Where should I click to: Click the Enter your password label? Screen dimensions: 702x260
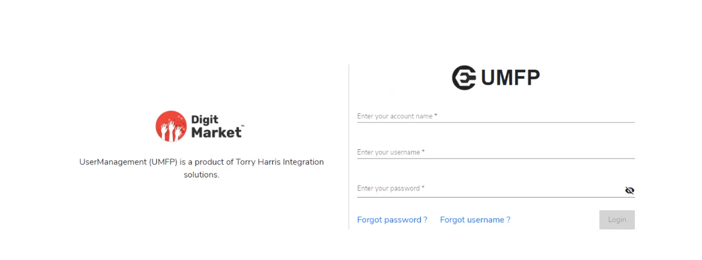[x=391, y=189]
